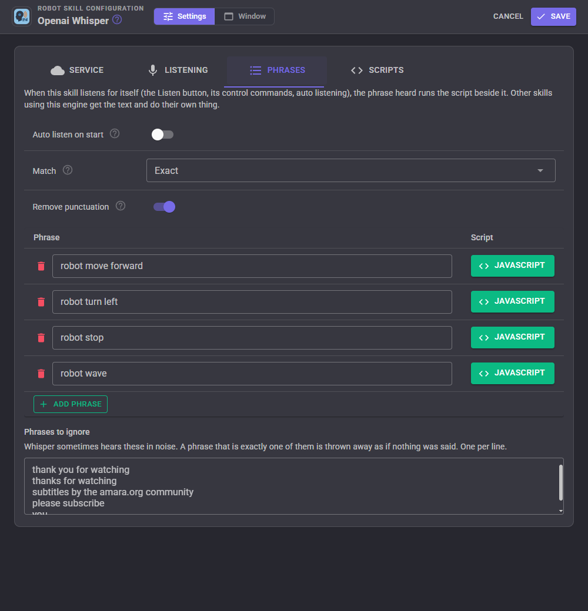
Task: Delete the 'robot stop' phrase
Action: click(x=41, y=338)
